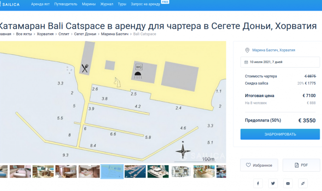Select the saloon interior thumbnail
Image resolution: width=322 pixels, height=191 pixels.
(204, 172)
